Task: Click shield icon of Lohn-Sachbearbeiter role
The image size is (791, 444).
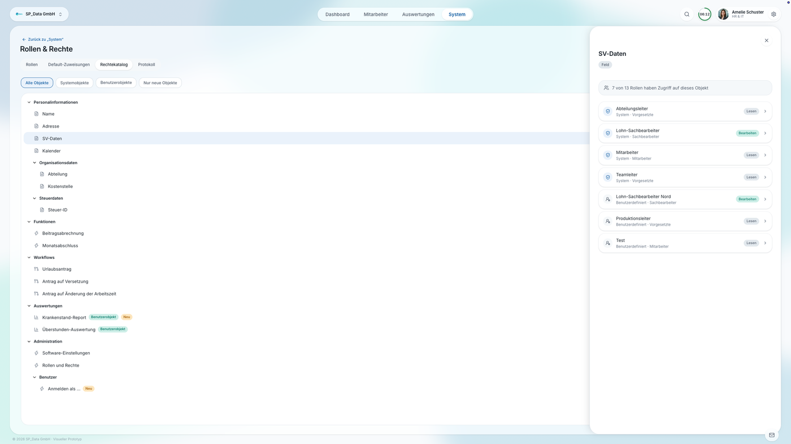Action: (x=608, y=133)
